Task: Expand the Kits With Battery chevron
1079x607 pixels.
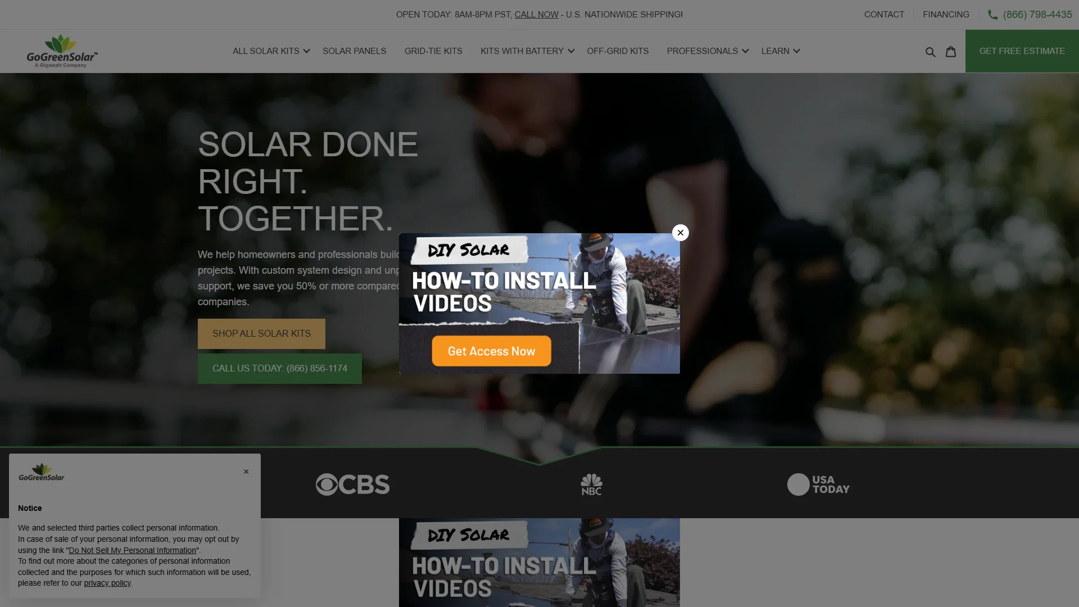Action: [x=571, y=51]
